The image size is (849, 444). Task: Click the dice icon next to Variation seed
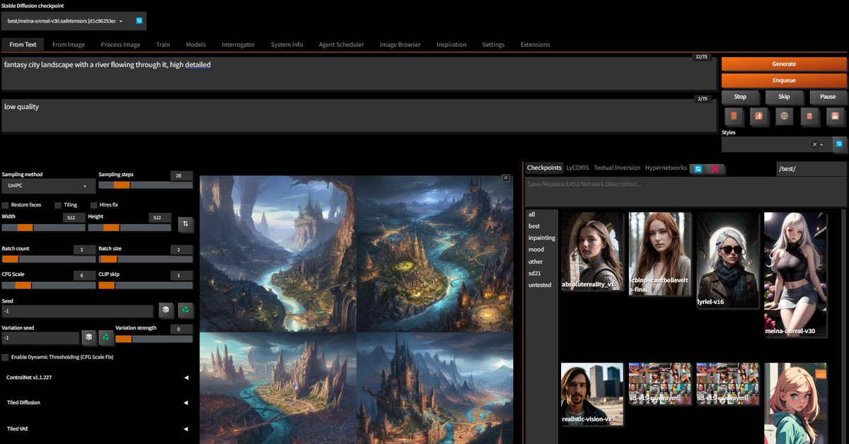[88, 337]
